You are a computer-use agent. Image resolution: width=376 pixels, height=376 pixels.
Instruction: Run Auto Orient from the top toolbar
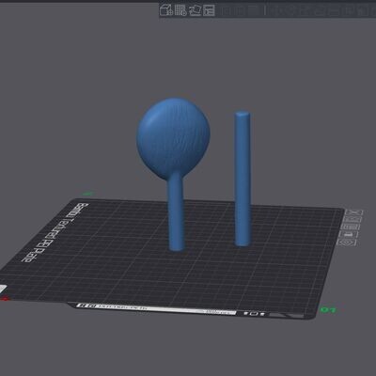[195, 10]
